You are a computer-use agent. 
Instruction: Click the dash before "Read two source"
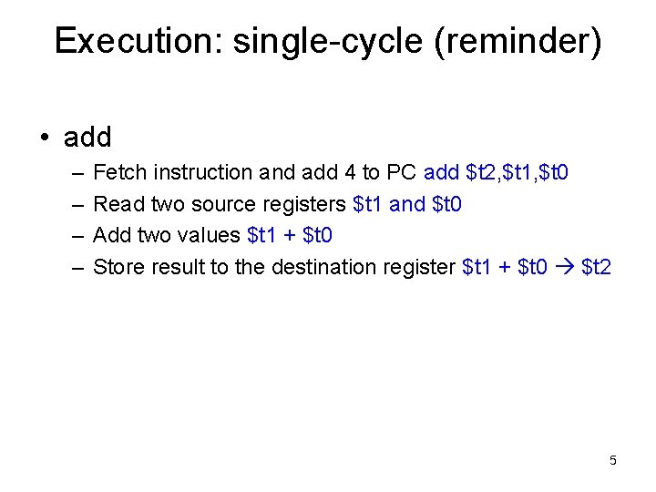point(74,204)
